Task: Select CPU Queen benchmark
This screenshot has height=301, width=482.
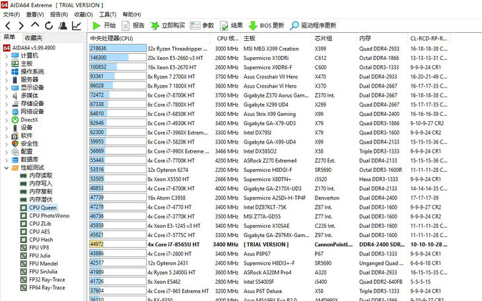Action: coord(38,207)
